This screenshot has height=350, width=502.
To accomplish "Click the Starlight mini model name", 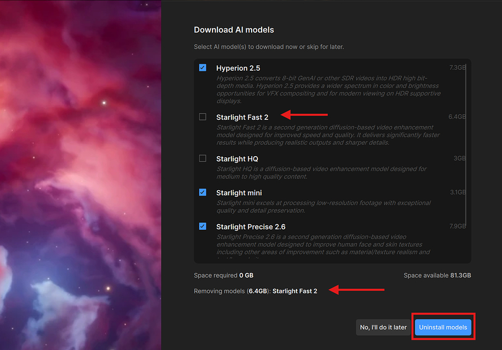I will click(239, 193).
